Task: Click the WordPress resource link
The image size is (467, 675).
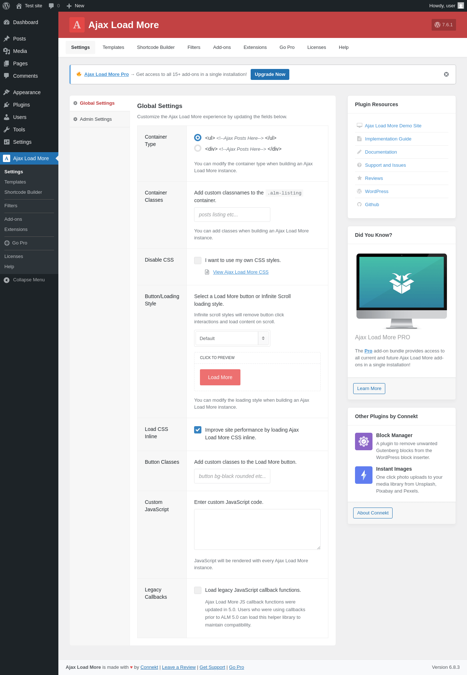Action: pos(377,192)
